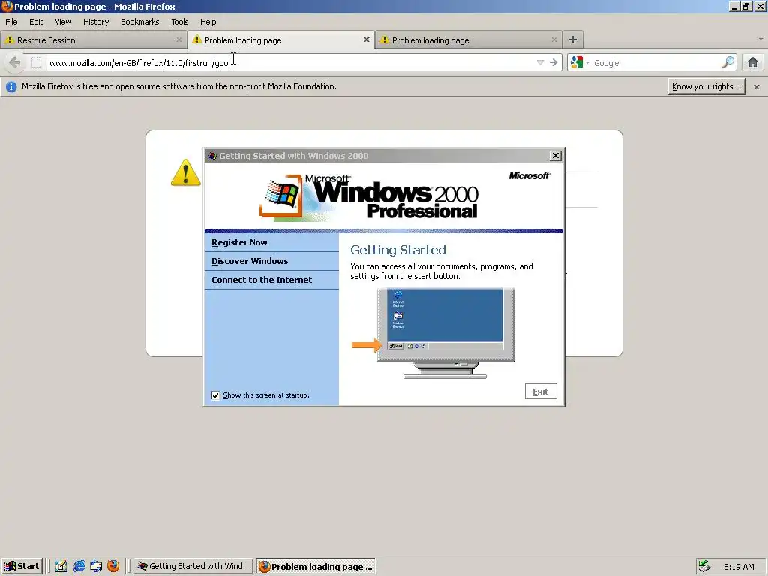The height and width of the screenshot is (576, 768).
Task: Close the active Problem loading page tab
Action: (x=366, y=40)
